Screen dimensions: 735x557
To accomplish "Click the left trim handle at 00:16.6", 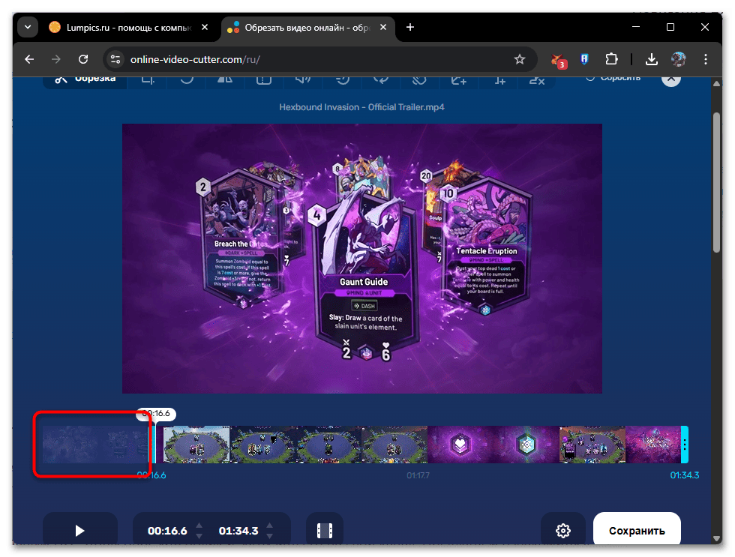I will coord(154,444).
